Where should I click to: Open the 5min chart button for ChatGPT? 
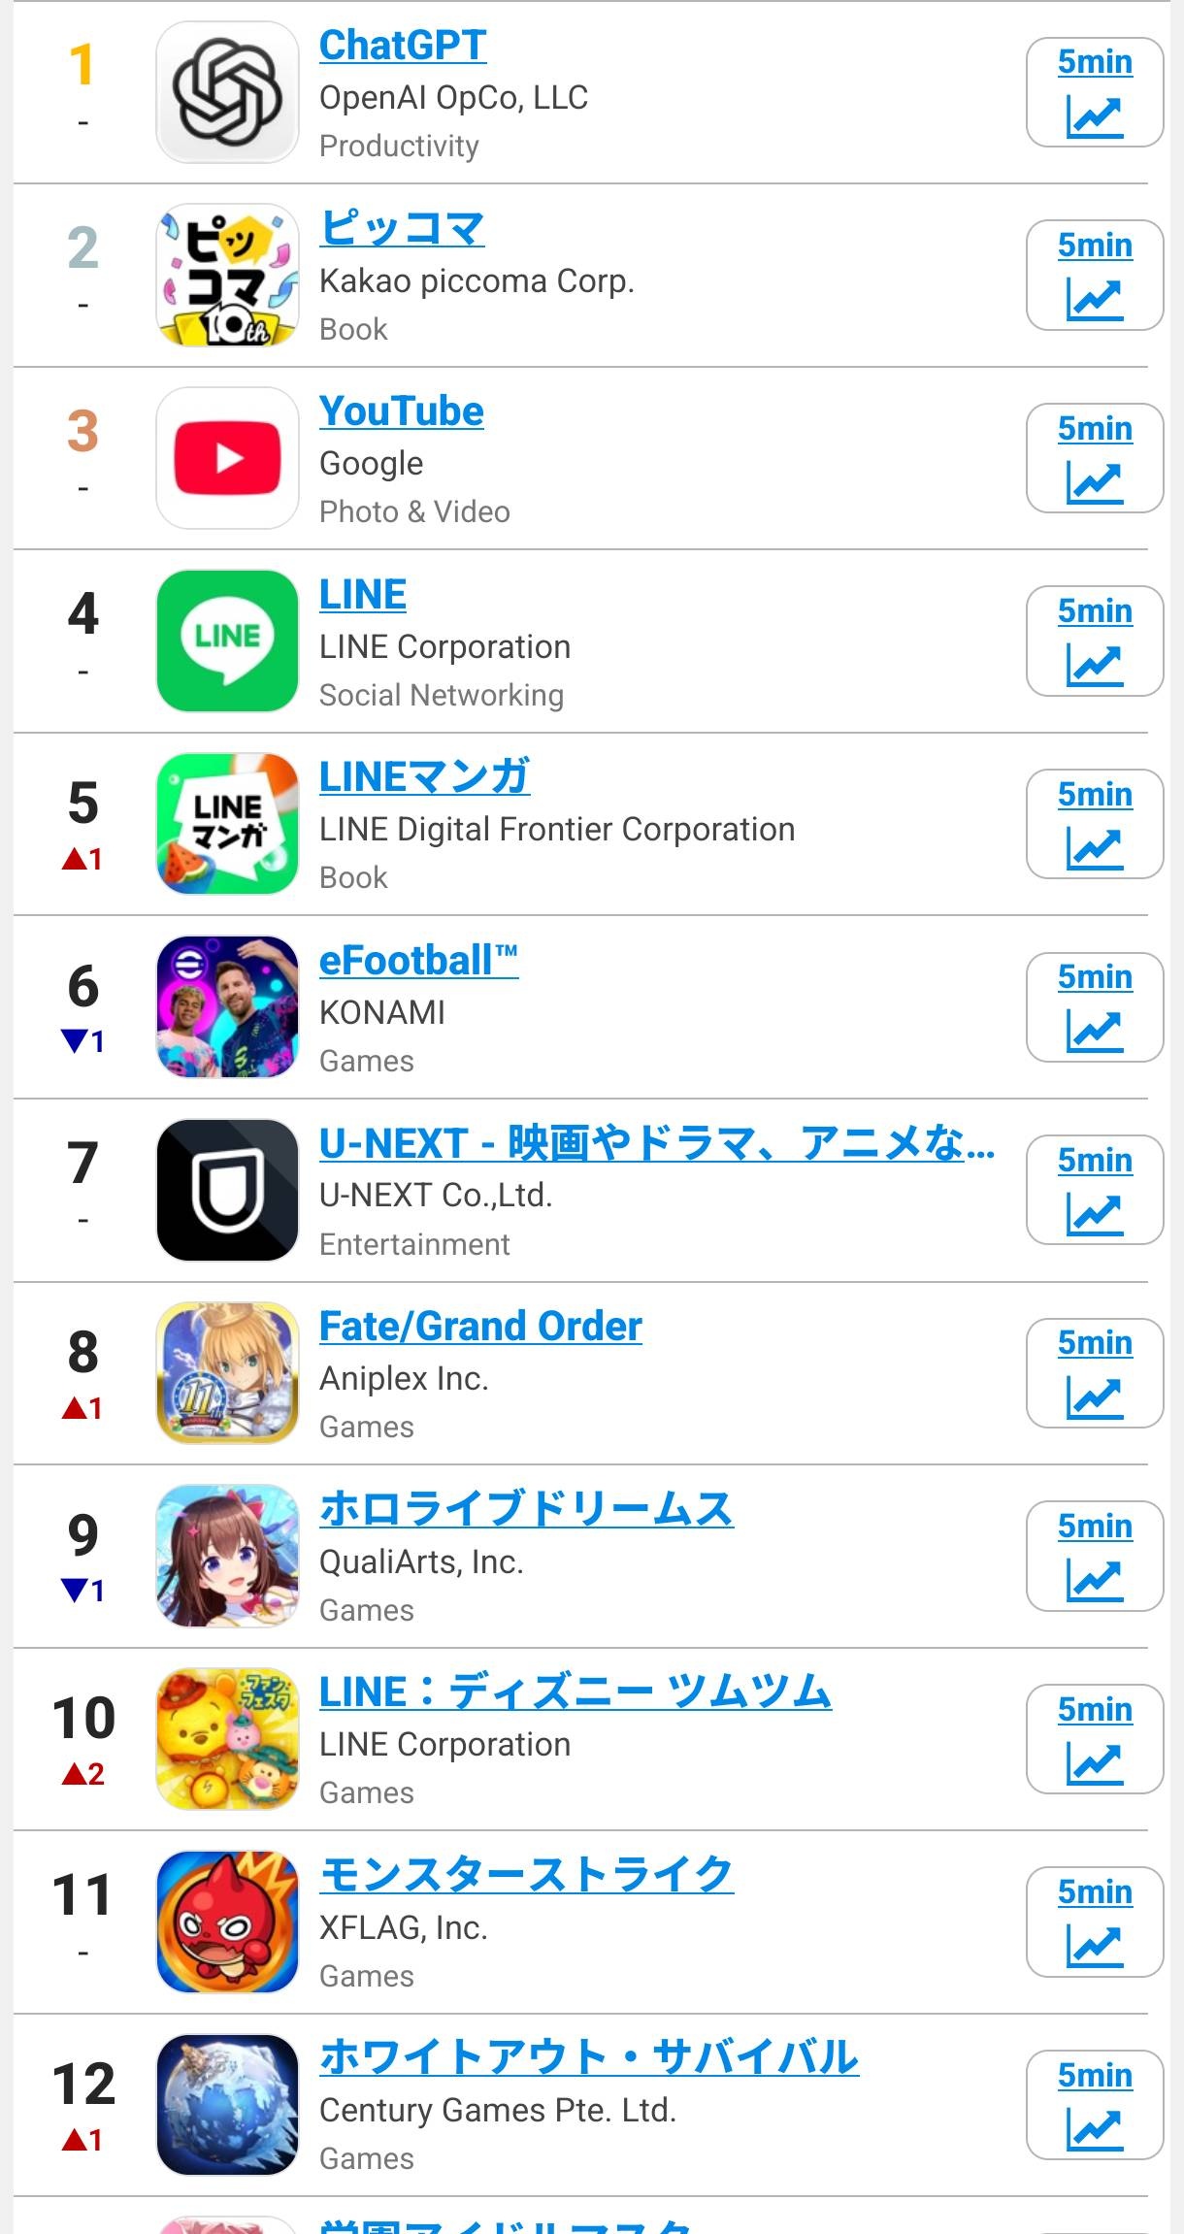[x=1095, y=92]
